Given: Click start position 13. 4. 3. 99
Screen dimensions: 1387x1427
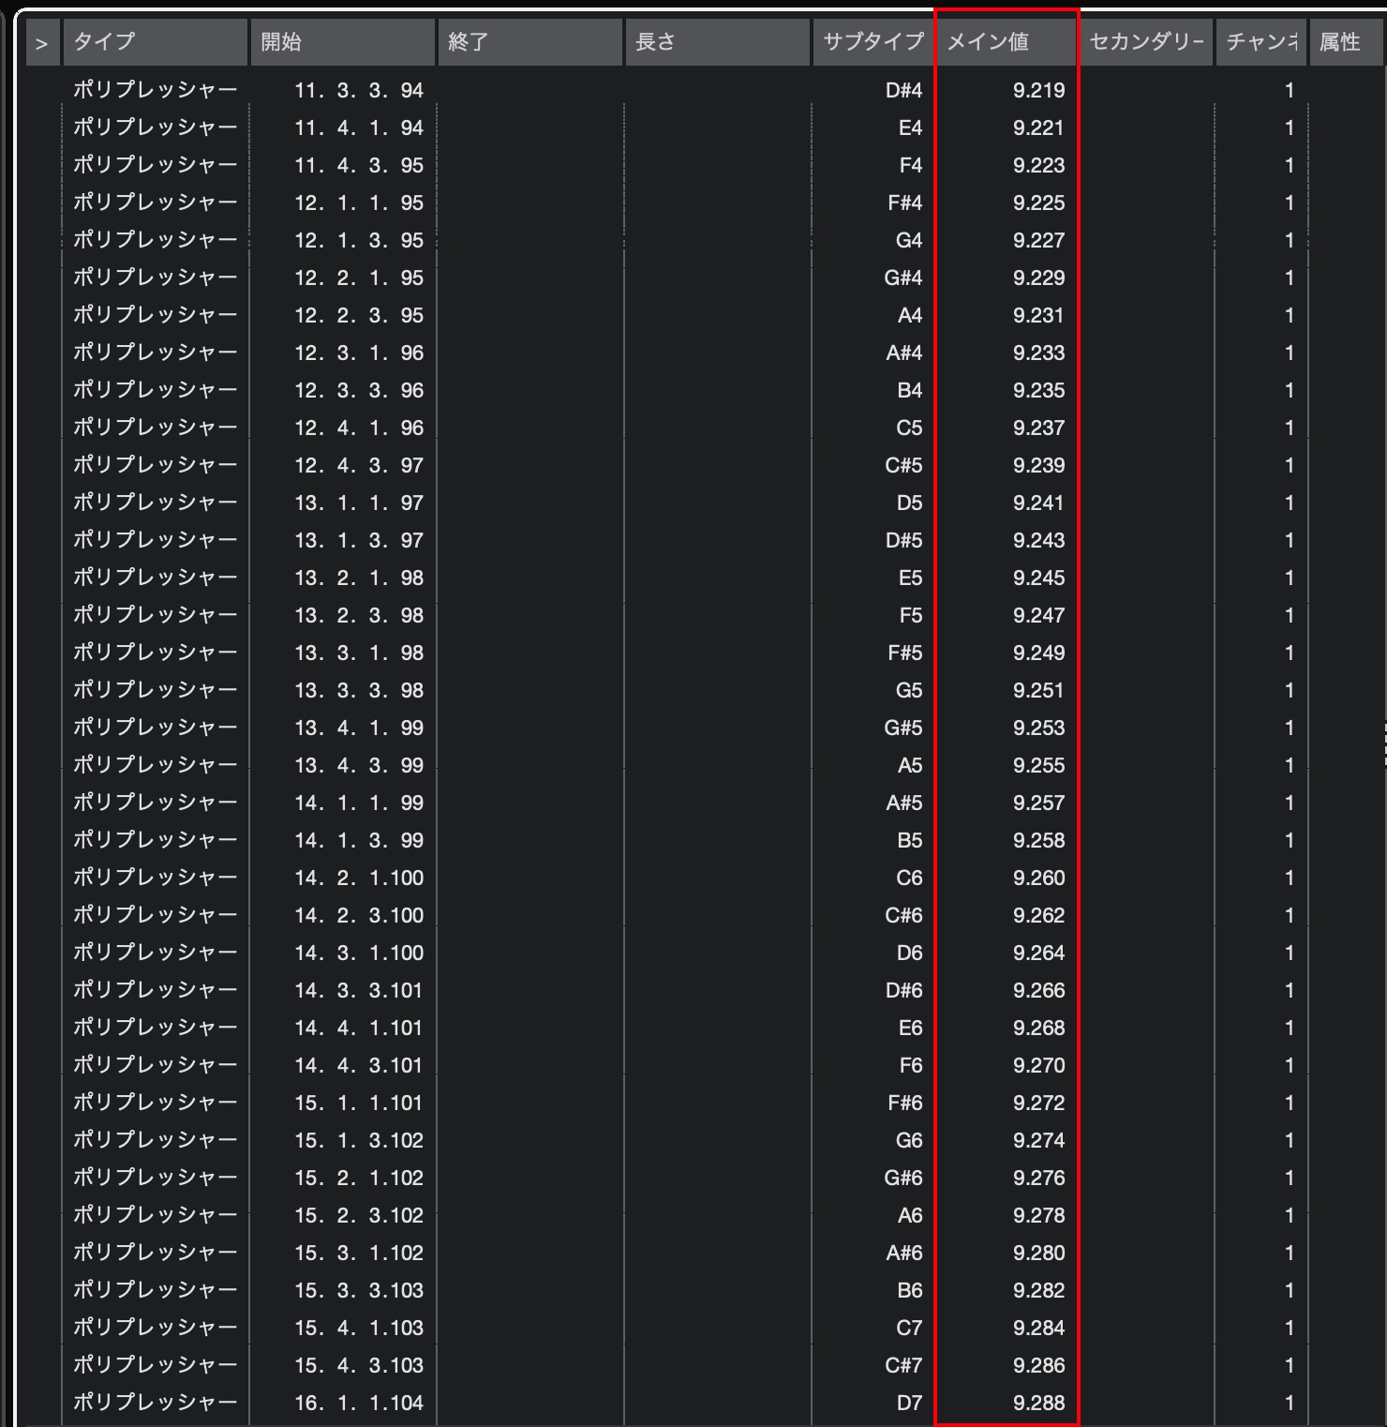Looking at the screenshot, I should coord(359,765).
